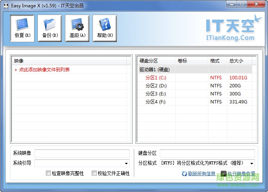Viewport: 268px width, 192px height.
Task: Select 分区2 (D:) 200G partition
Action: 156,86
